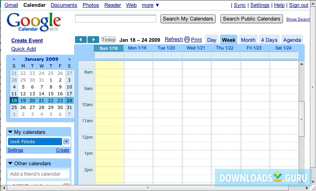Select January 26 in mini calendar
The height and width of the screenshot is (191, 316).
(23, 107)
